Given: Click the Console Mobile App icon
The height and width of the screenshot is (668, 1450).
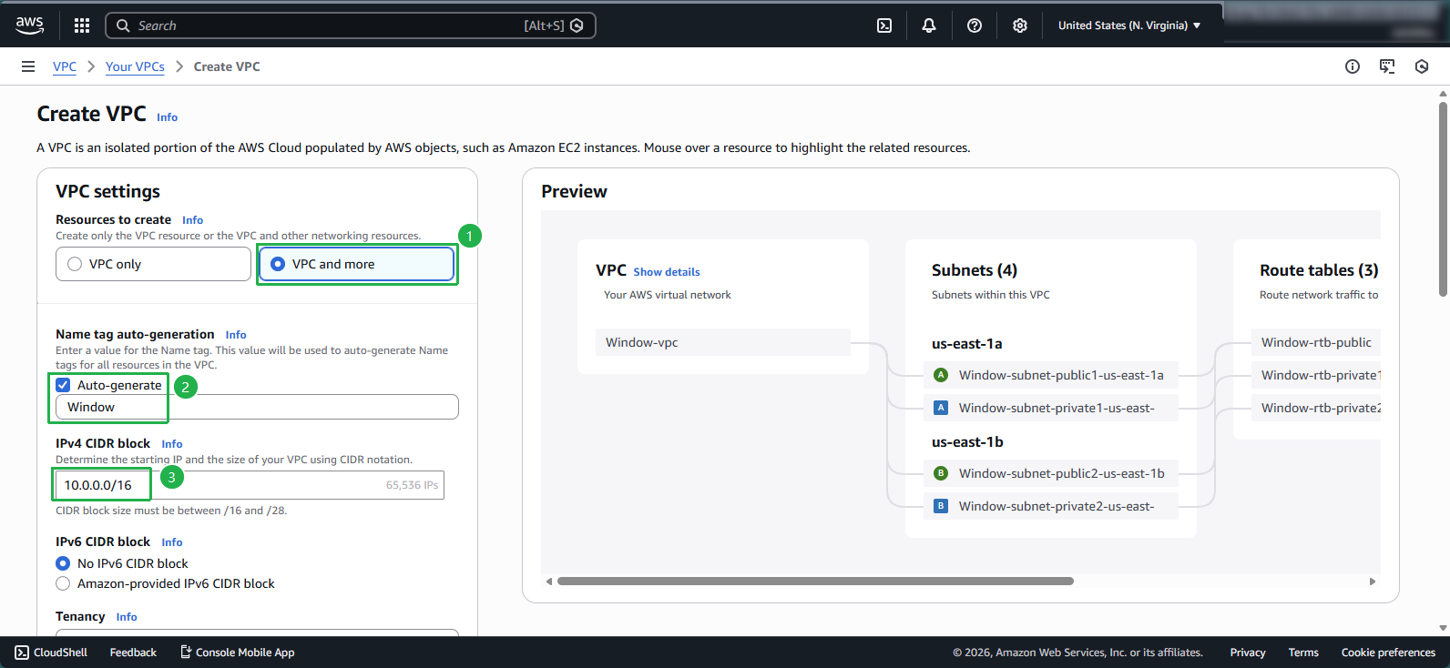Looking at the screenshot, I should pos(186,652).
